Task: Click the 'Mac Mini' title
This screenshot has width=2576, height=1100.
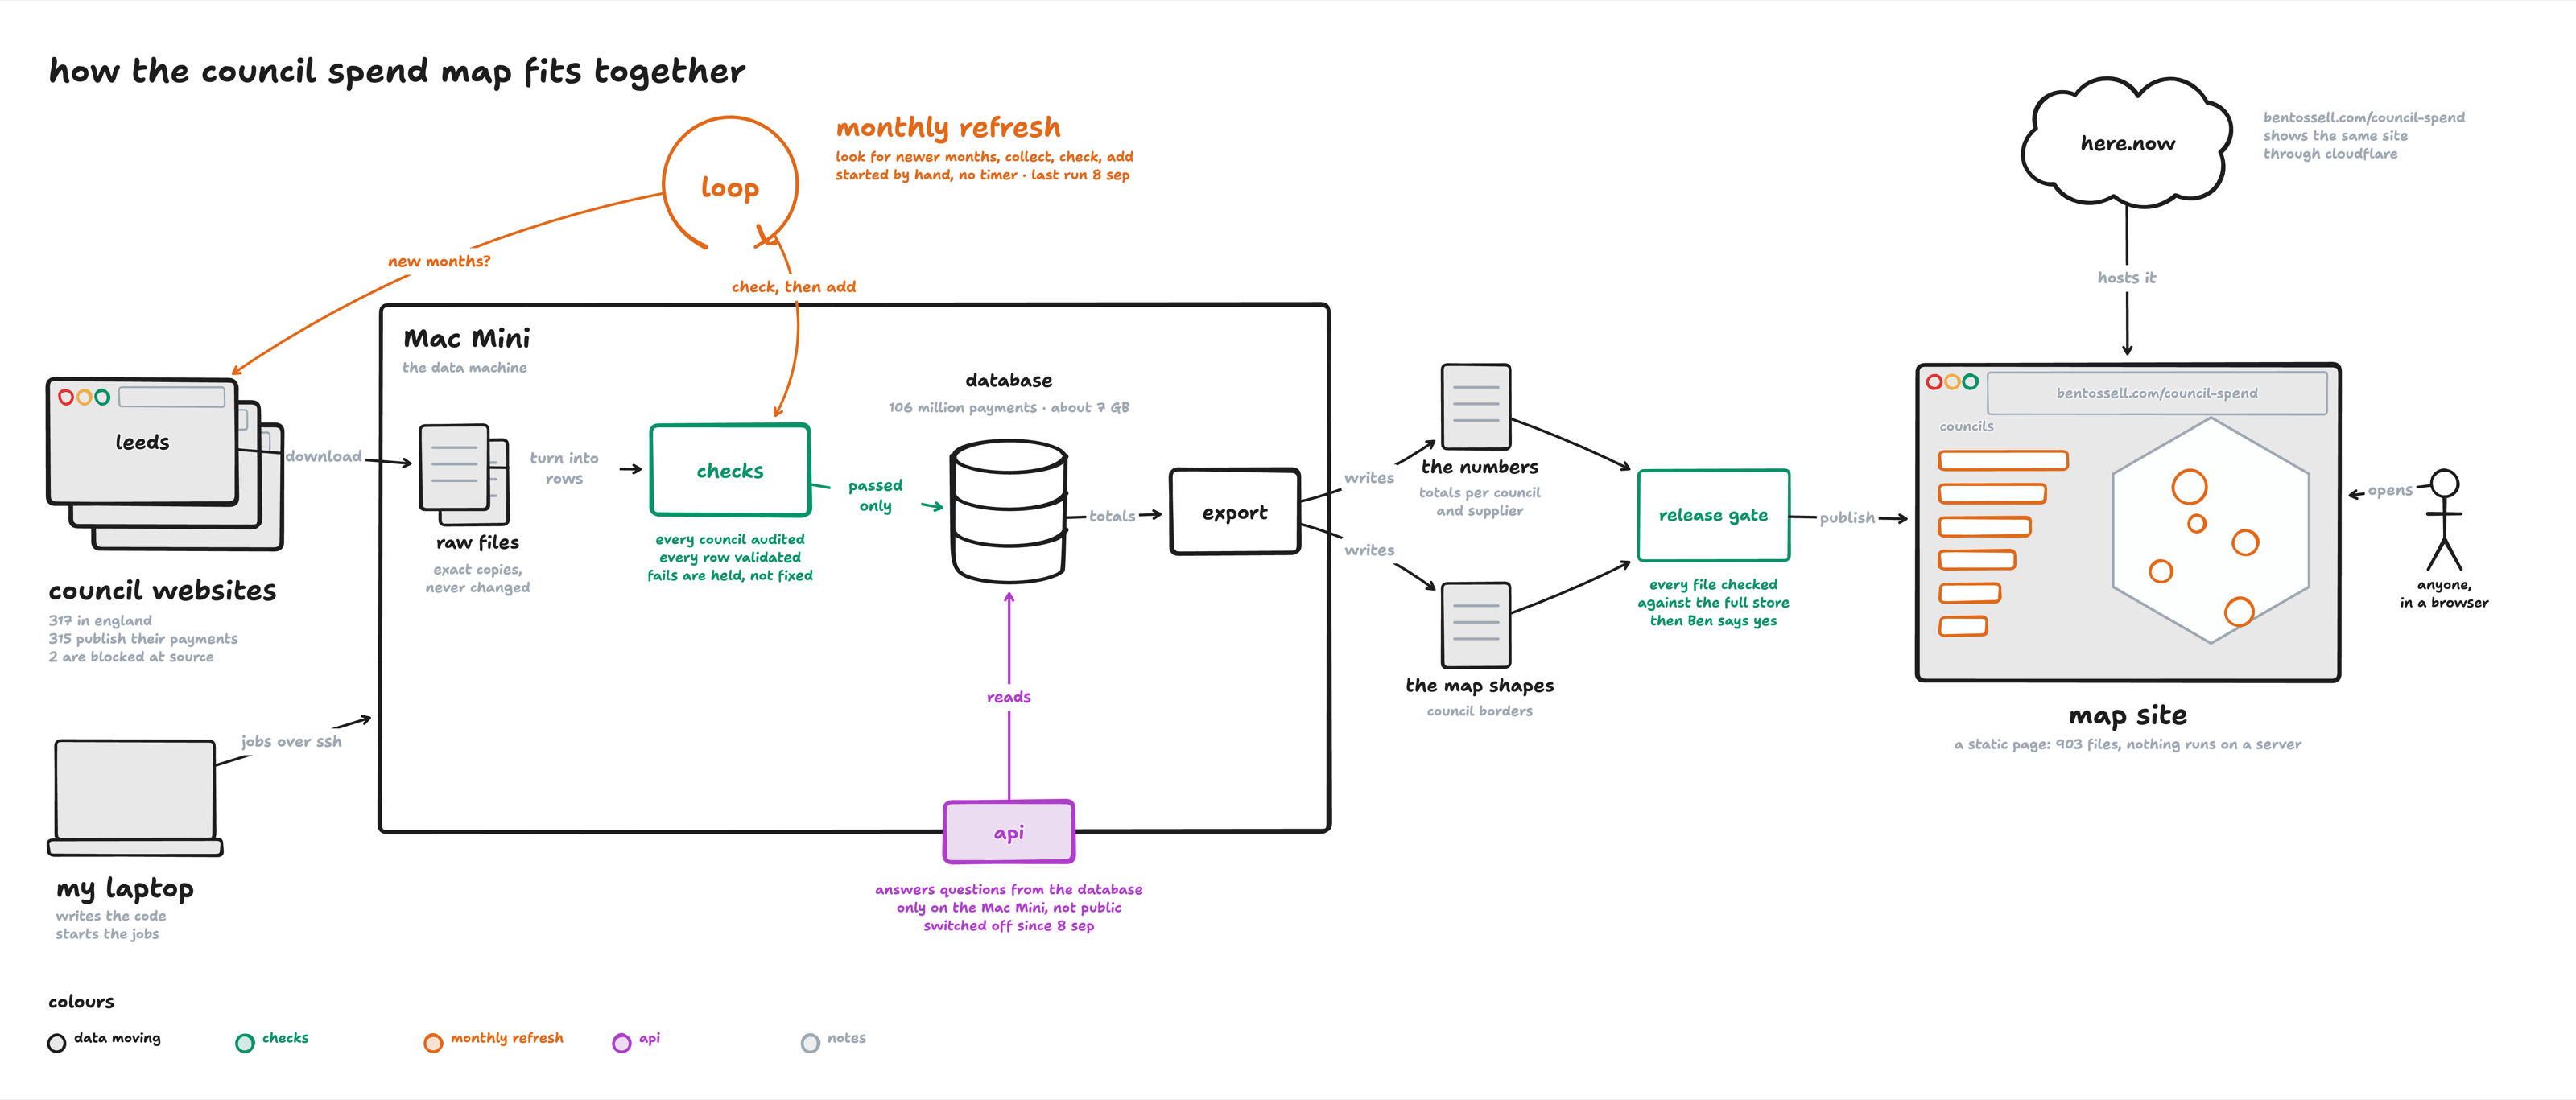Action: point(467,338)
